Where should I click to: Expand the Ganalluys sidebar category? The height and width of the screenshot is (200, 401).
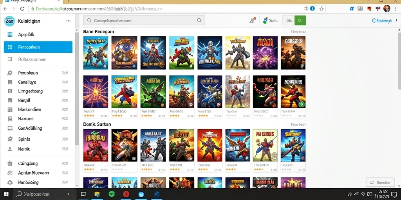point(38,82)
